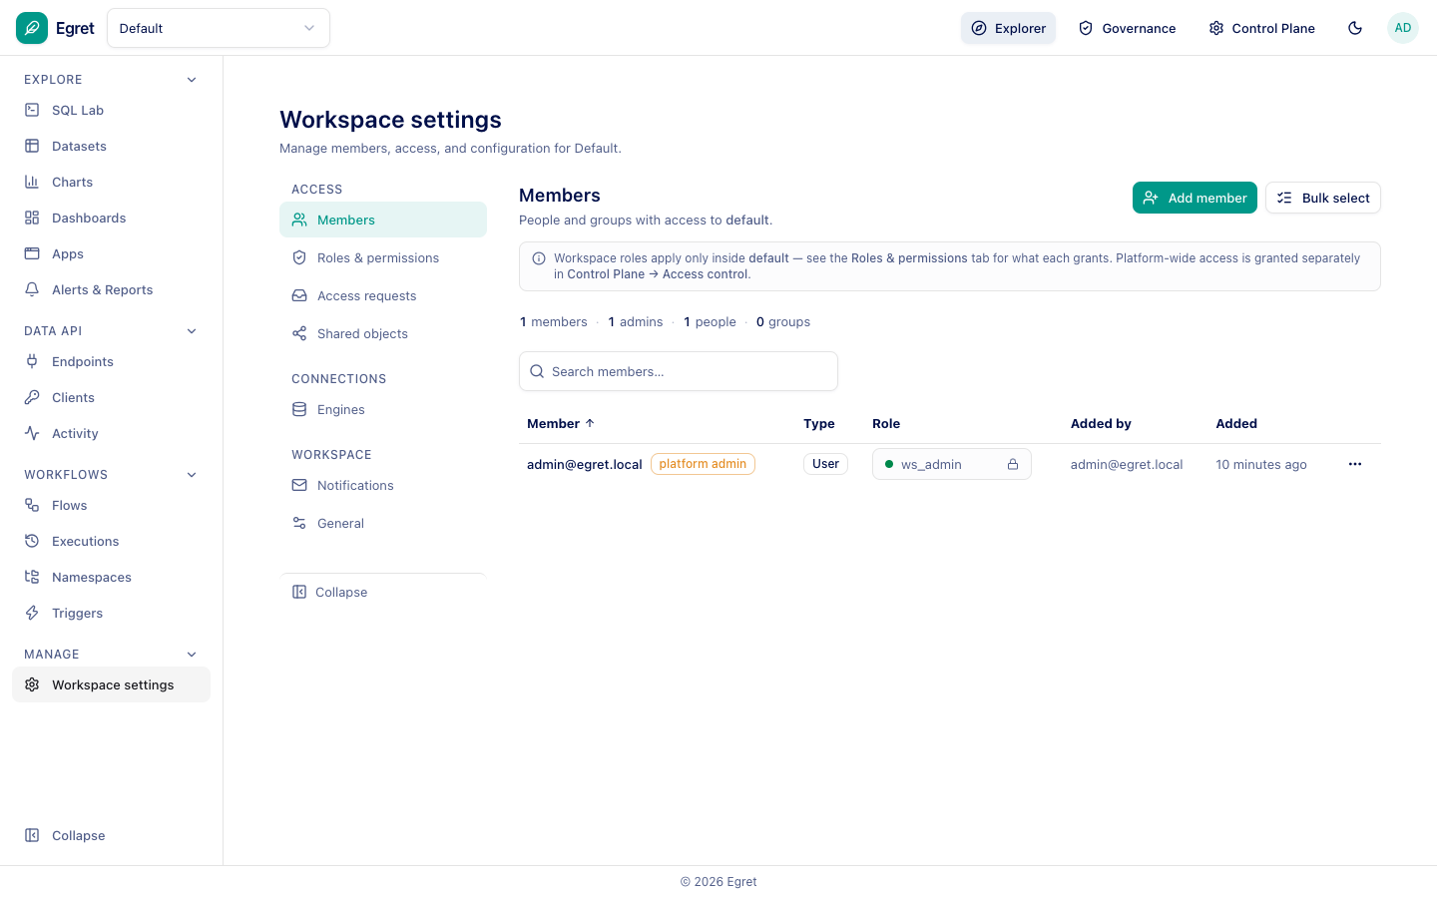The height and width of the screenshot is (898, 1437).
Task: Click the Search members input field
Action: point(679,371)
